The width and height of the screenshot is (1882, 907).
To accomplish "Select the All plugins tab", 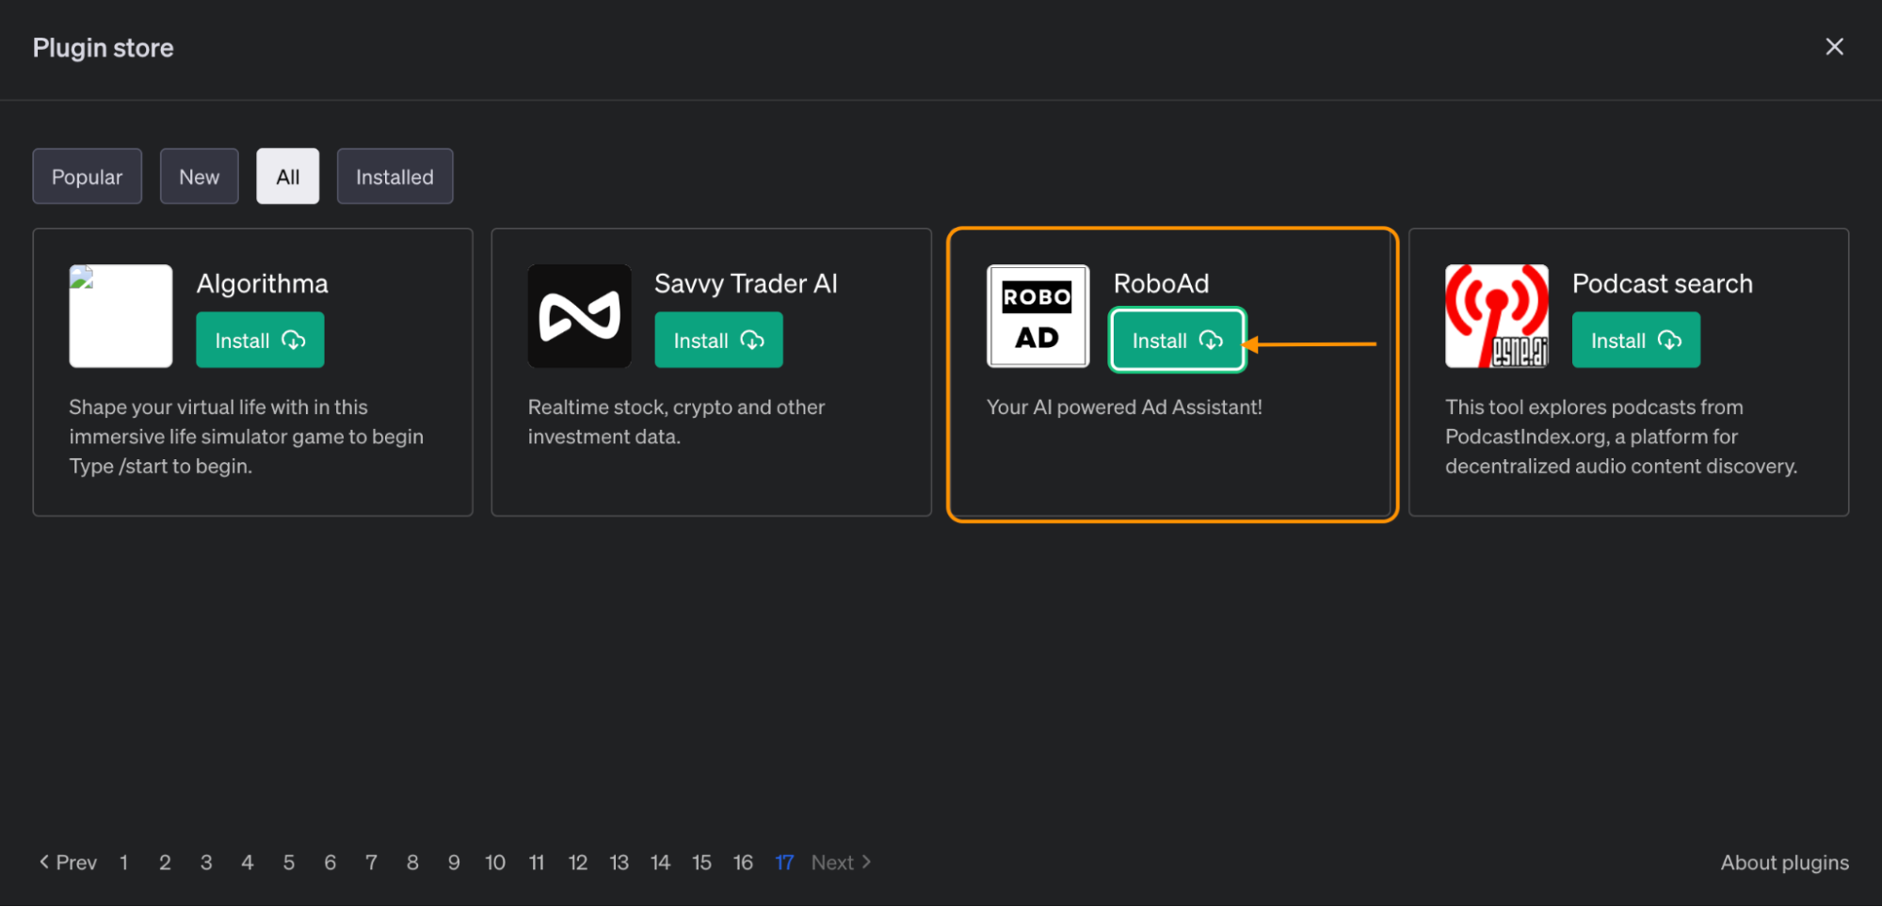I will point(288,177).
